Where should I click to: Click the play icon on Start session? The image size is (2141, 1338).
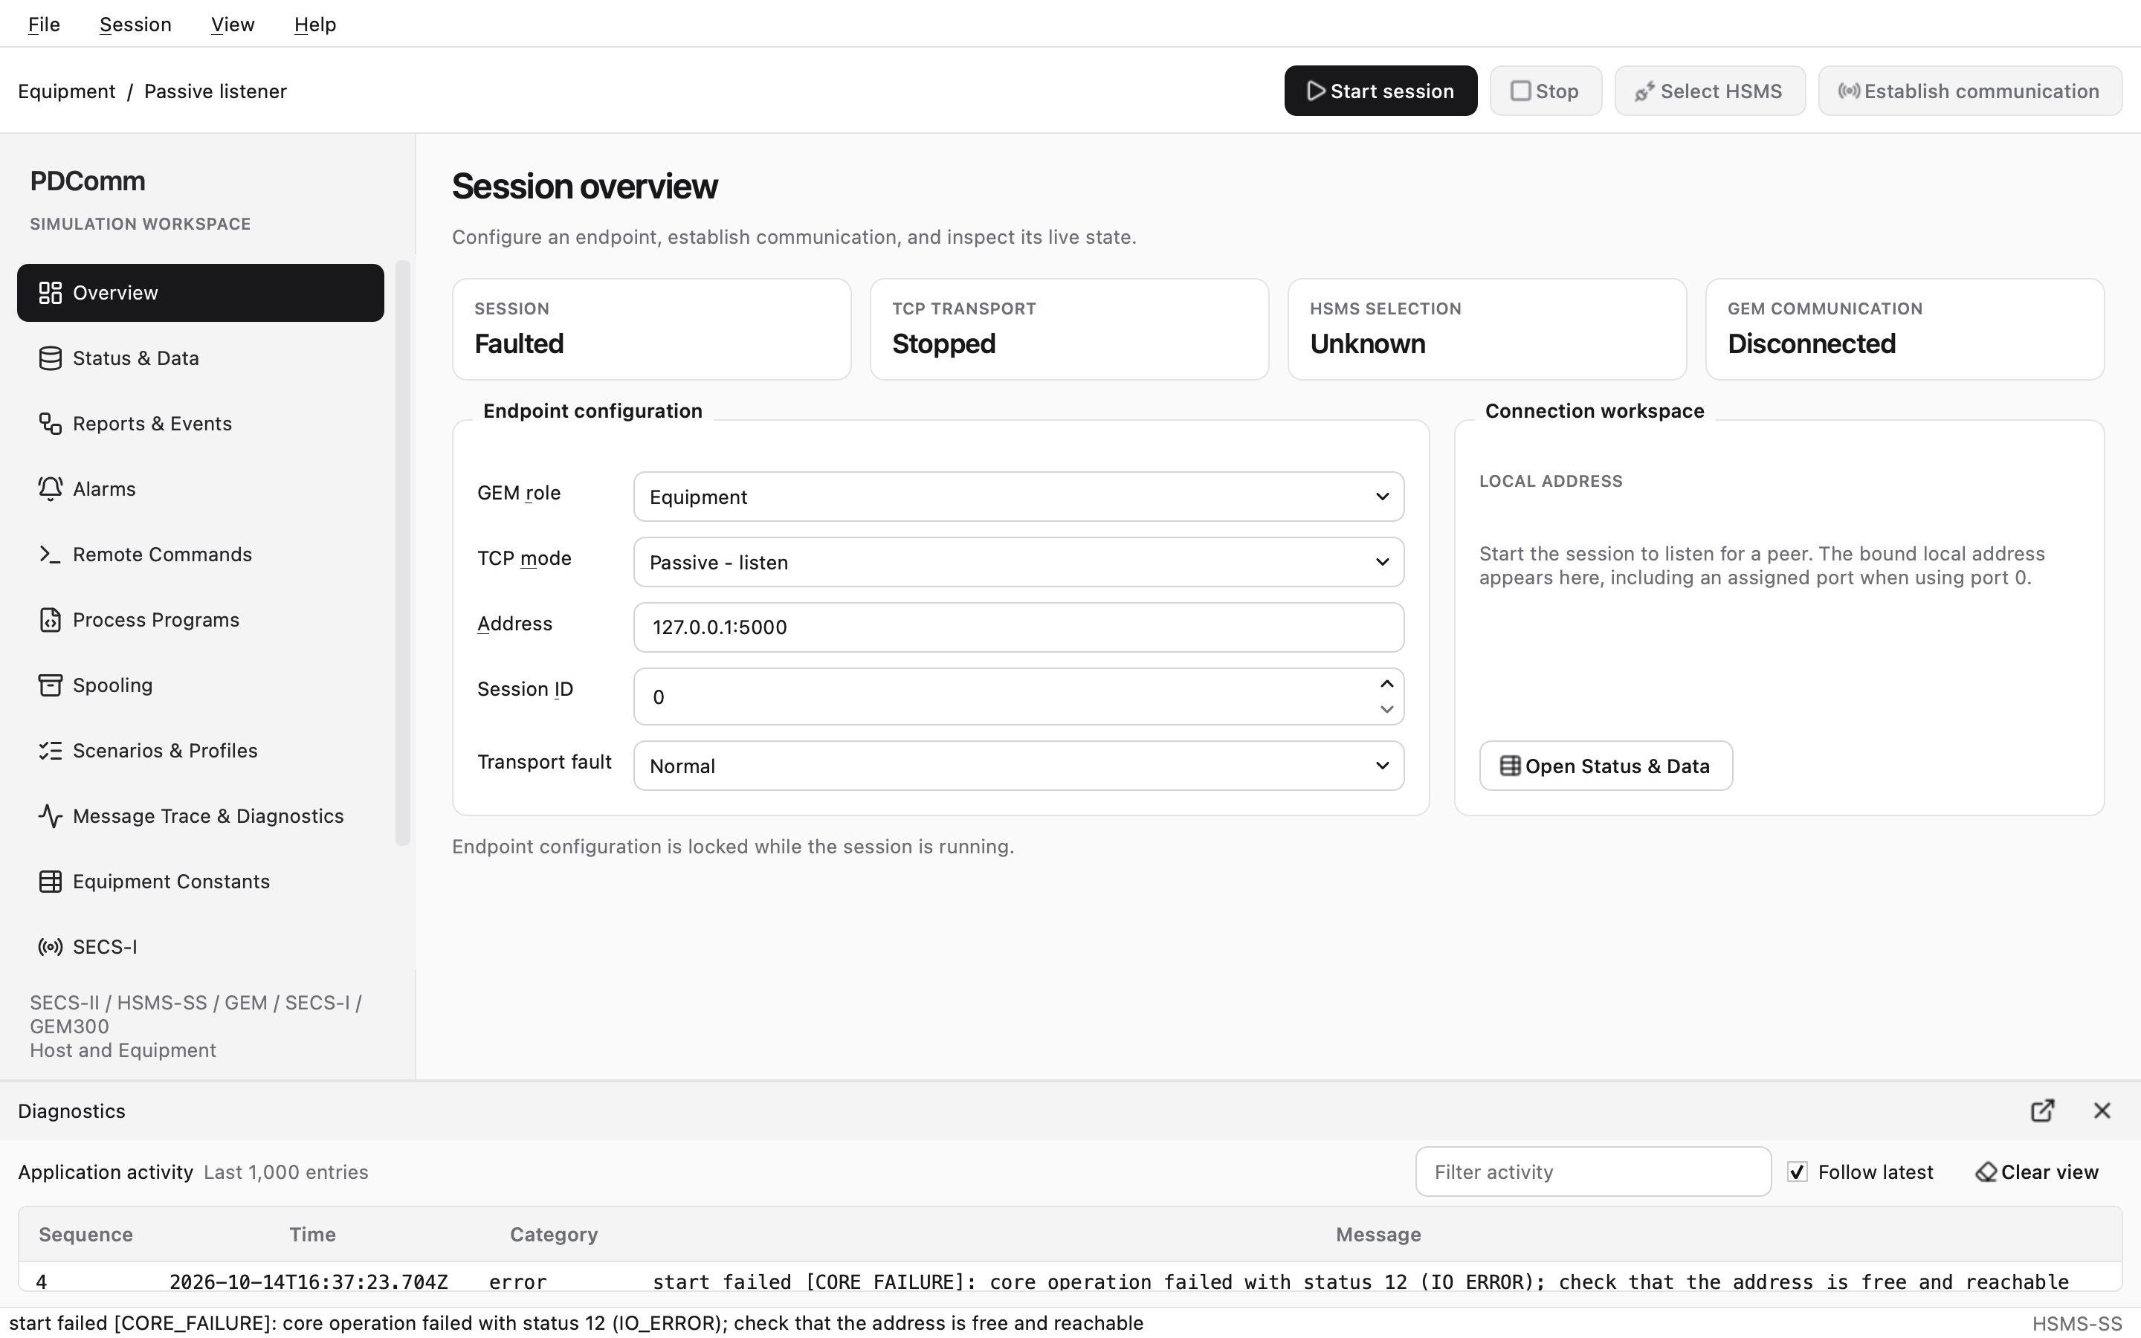coord(1316,91)
